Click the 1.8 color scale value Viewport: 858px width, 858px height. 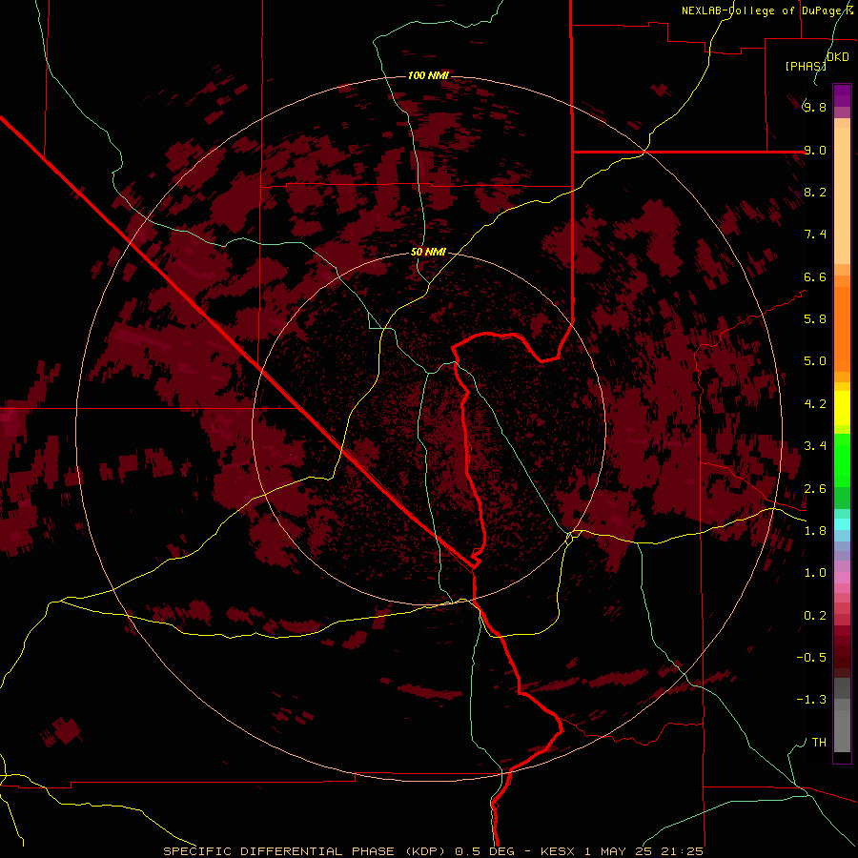point(815,530)
